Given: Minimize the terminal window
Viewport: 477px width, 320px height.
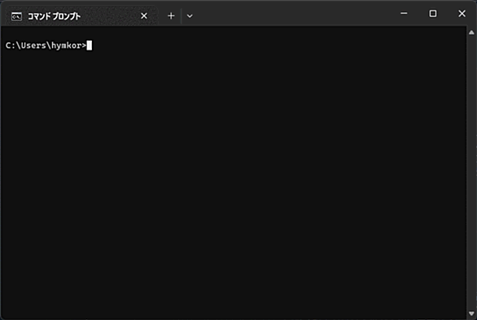Looking at the screenshot, I should [404, 13].
